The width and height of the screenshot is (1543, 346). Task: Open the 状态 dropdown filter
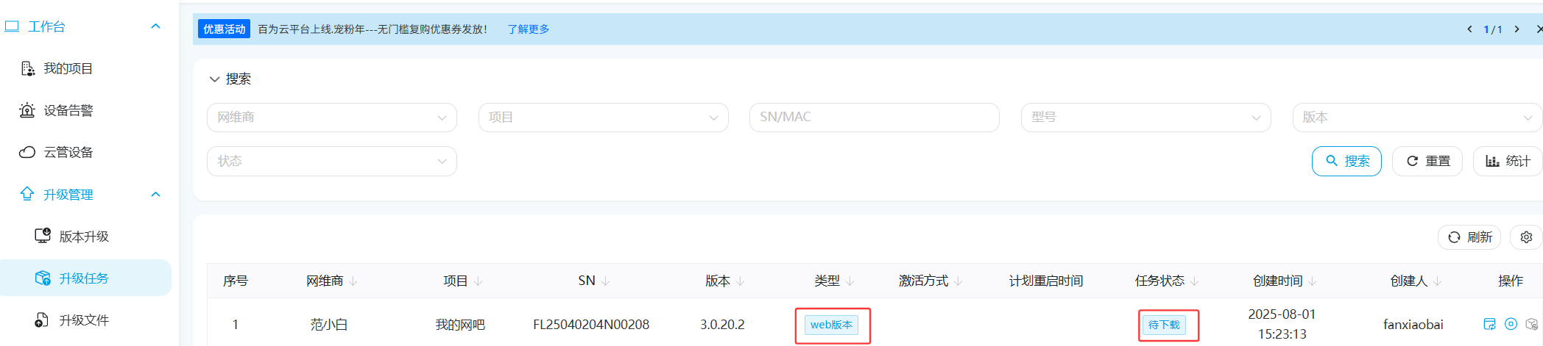pyautogui.click(x=331, y=161)
